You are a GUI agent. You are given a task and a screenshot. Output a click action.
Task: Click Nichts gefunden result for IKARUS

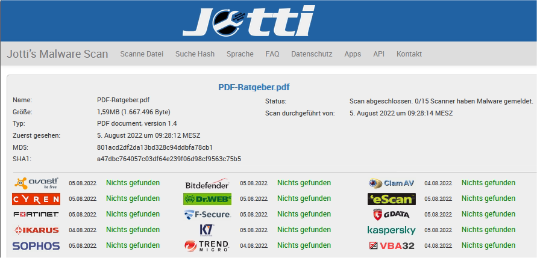133,230
